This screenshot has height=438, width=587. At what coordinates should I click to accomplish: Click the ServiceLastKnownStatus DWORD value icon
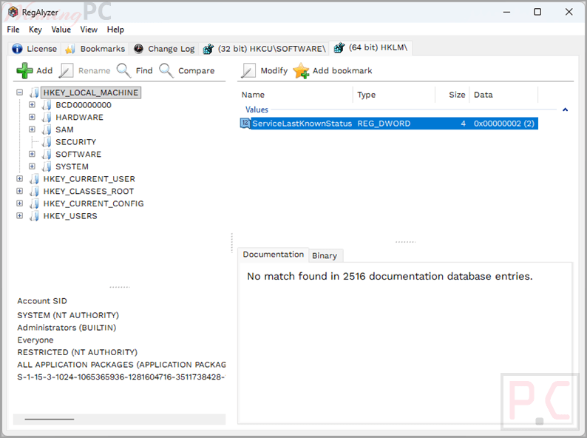(245, 124)
